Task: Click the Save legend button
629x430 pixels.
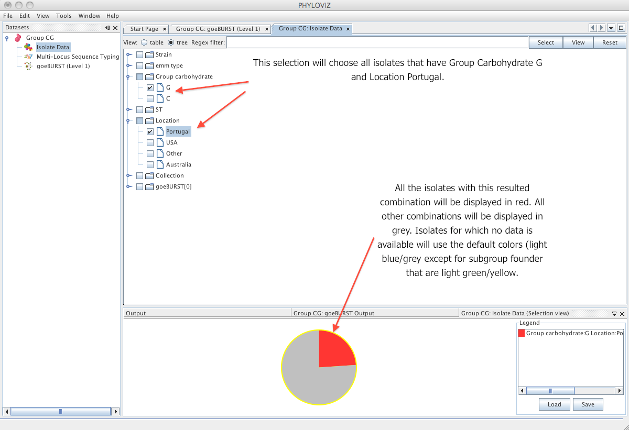Action: pyautogui.click(x=588, y=404)
